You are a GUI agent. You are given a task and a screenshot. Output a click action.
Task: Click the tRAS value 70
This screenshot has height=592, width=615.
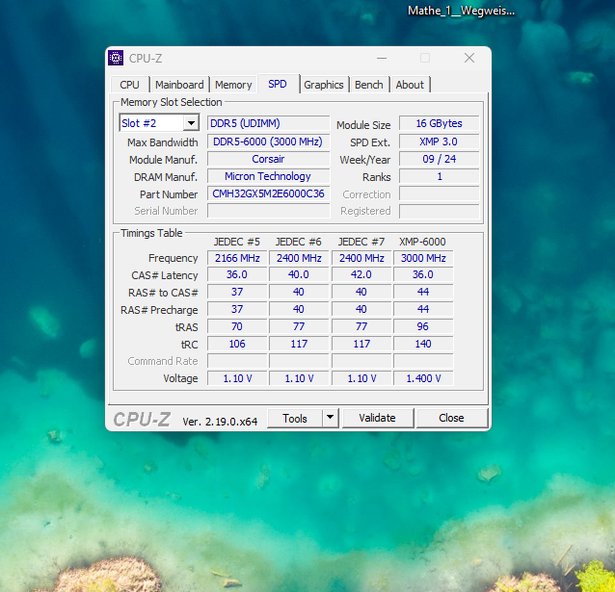pos(237,326)
